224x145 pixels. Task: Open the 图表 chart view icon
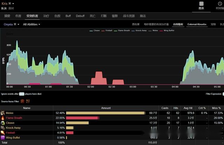click(201, 4)
